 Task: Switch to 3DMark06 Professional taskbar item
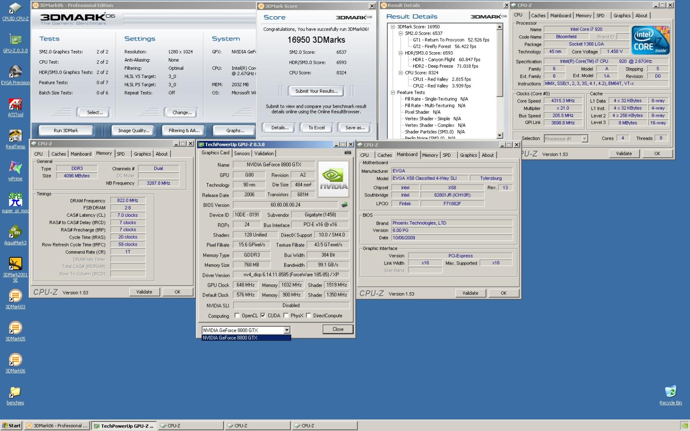point(57,426)
